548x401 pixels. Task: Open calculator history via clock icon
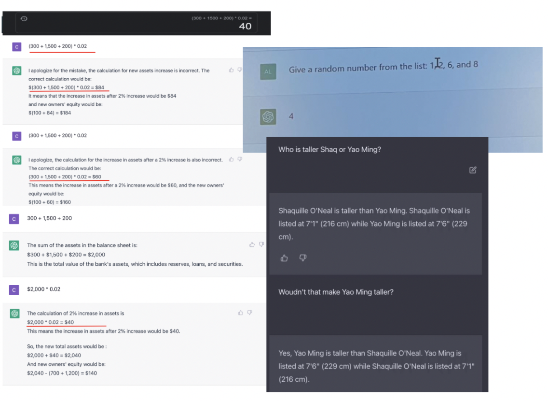tap(24, 18)
